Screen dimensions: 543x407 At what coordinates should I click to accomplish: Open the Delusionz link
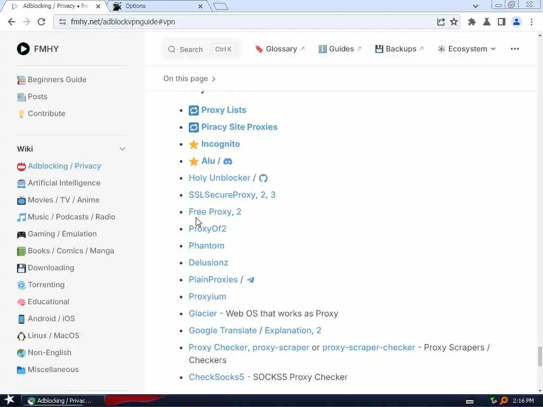pos(208,263)
